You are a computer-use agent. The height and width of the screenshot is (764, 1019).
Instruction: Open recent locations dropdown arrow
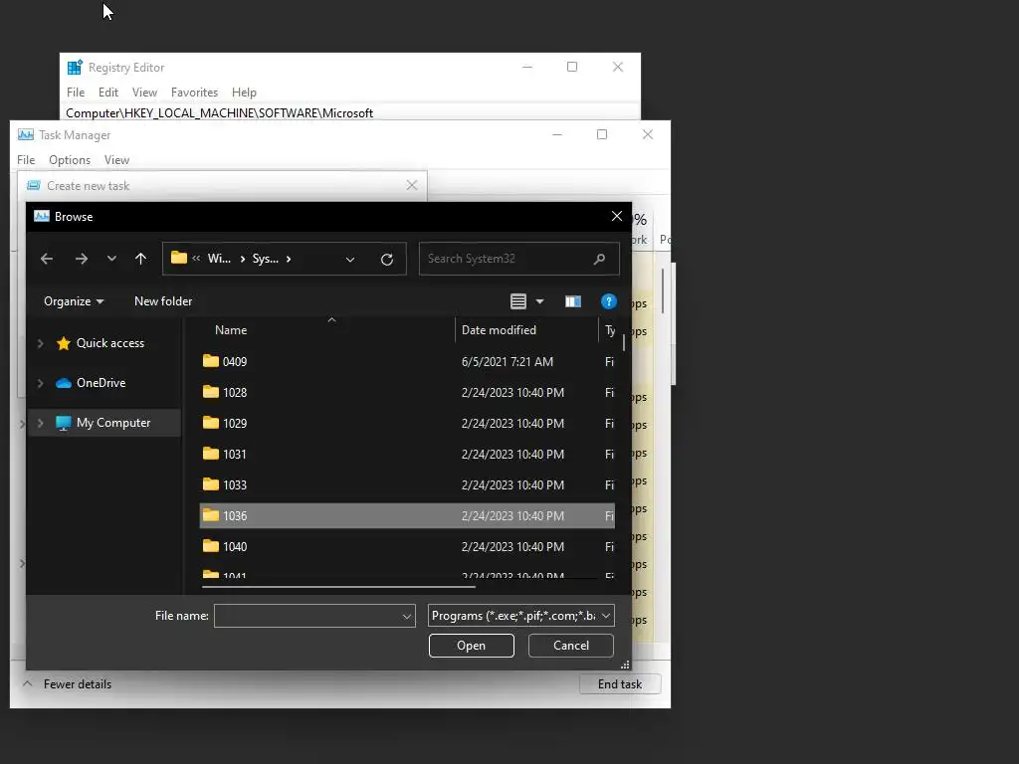pos(111,259)
